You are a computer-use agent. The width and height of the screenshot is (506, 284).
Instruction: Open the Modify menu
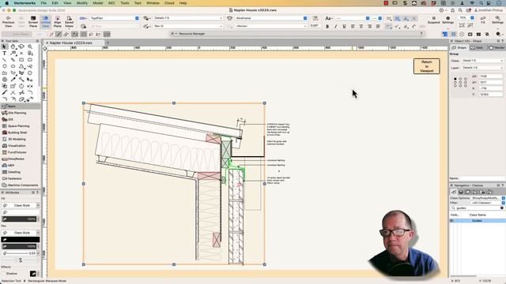81,3
